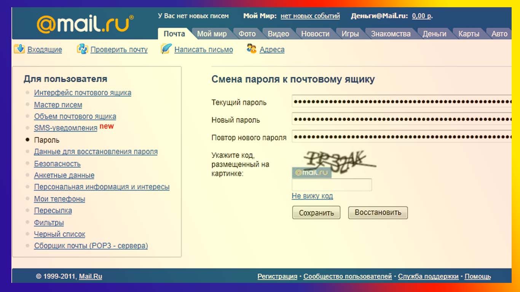Click the Для пользователя heading
520x292 pixels.
65,79
